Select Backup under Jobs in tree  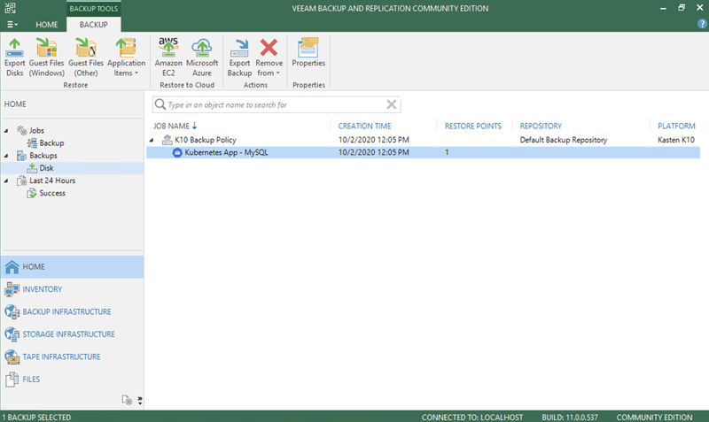pos(51,143)
